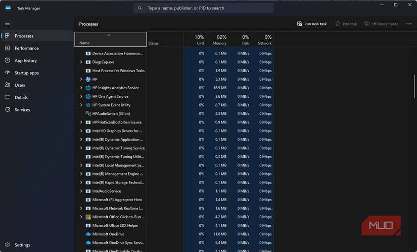Sort by the Status column header
The image size is (417, 252).
165,39
